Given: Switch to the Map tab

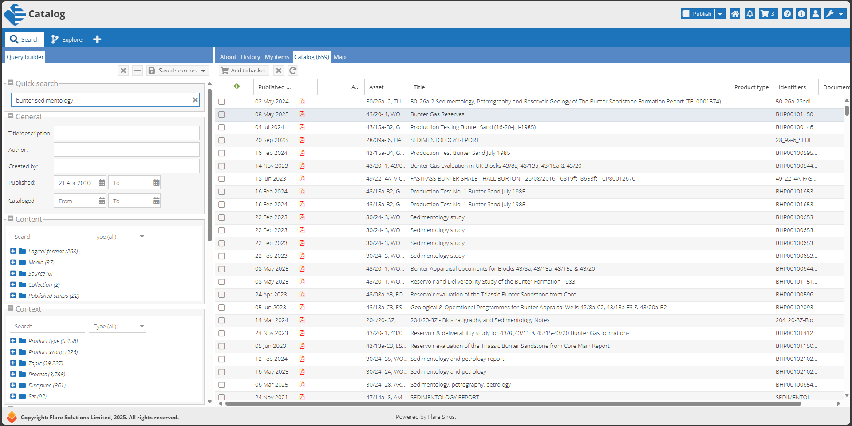Looking at the screenshot, I should pyautogui.click(x=339, y=57).
